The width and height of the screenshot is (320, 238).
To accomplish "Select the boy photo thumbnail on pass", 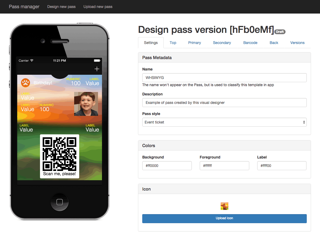I will pos(86,104).
